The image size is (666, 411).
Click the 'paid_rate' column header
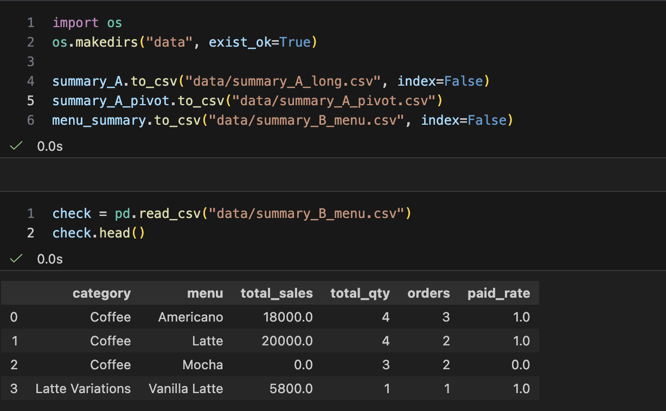(x=499, y=293)
